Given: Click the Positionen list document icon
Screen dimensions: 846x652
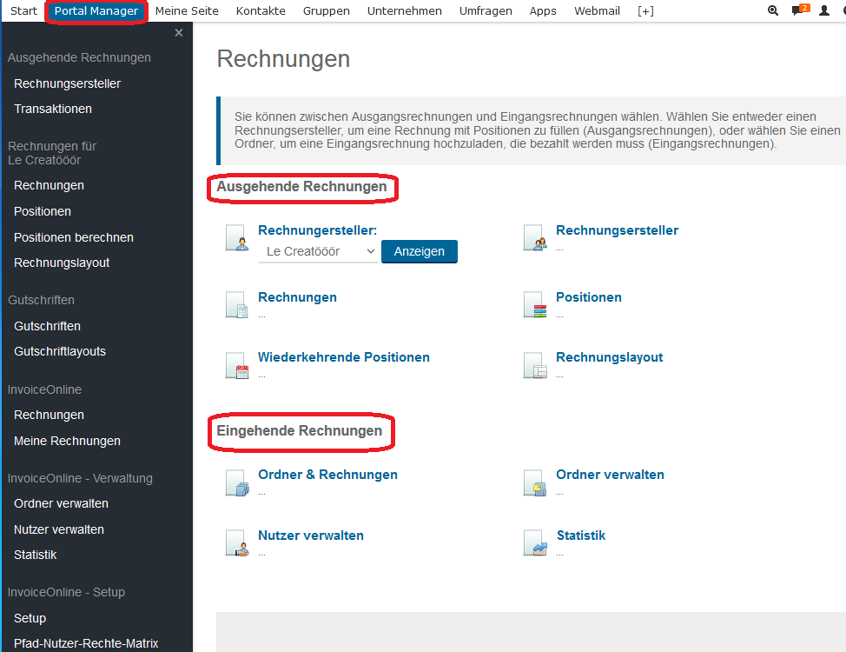Looking at the screenshot, I should click(x=535, y=304).
